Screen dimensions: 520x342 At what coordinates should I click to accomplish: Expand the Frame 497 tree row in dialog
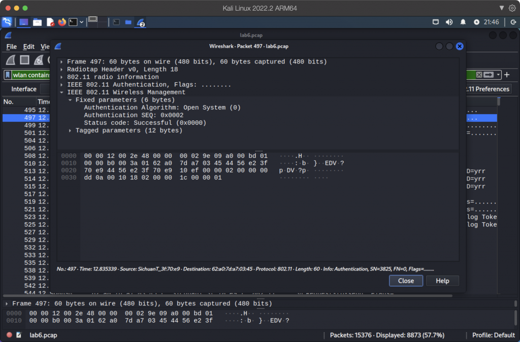click(61, 61)
